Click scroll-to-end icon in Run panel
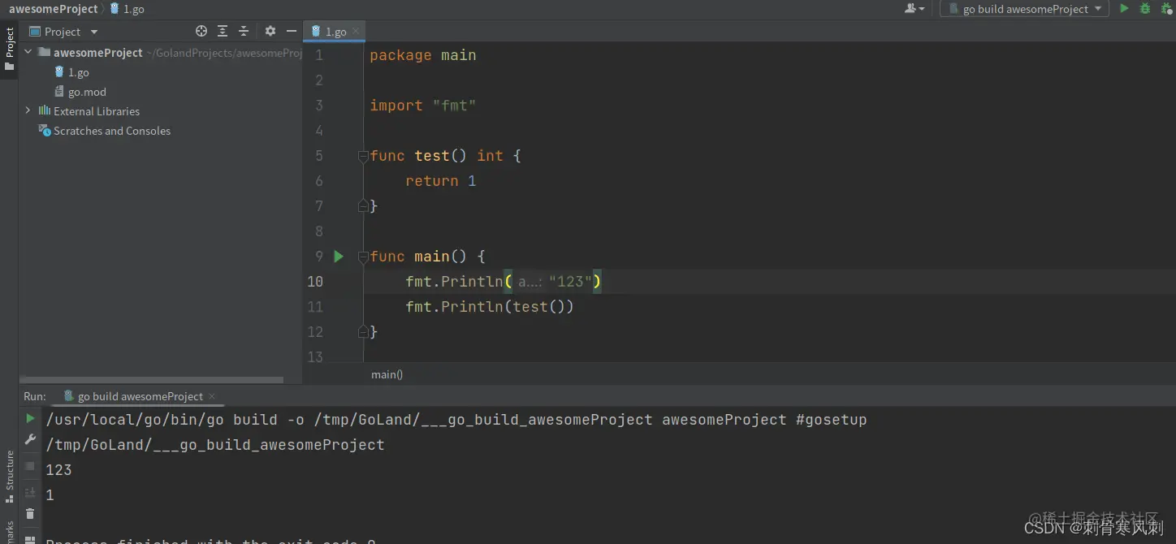1176x544 pixels. point(30,492)
